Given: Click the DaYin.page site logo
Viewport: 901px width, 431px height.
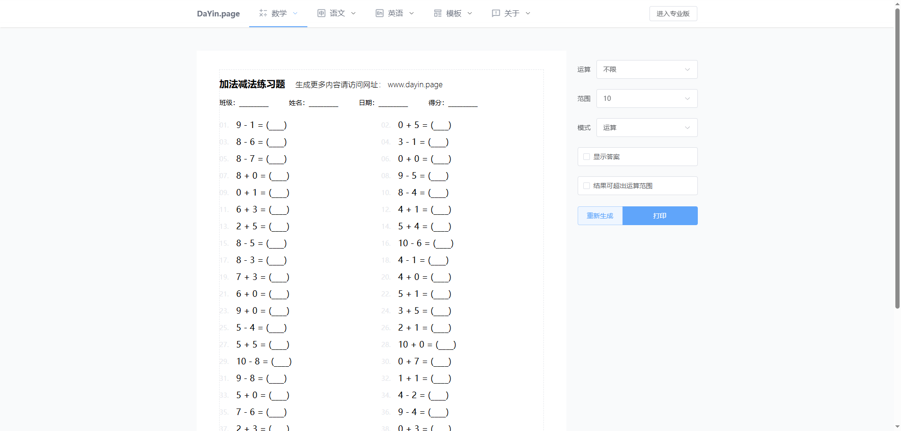Looking at the screenshot, I should coord(218,14).
